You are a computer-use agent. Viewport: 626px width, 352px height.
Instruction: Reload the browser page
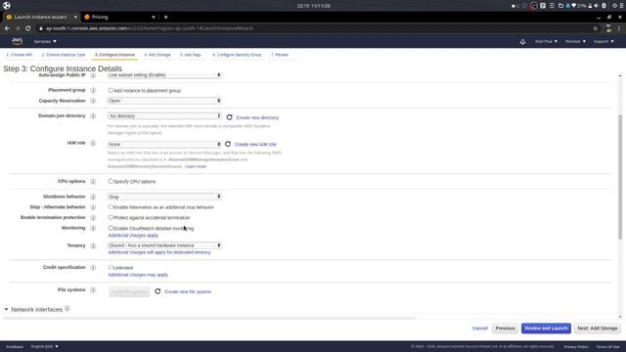(28, 28)
